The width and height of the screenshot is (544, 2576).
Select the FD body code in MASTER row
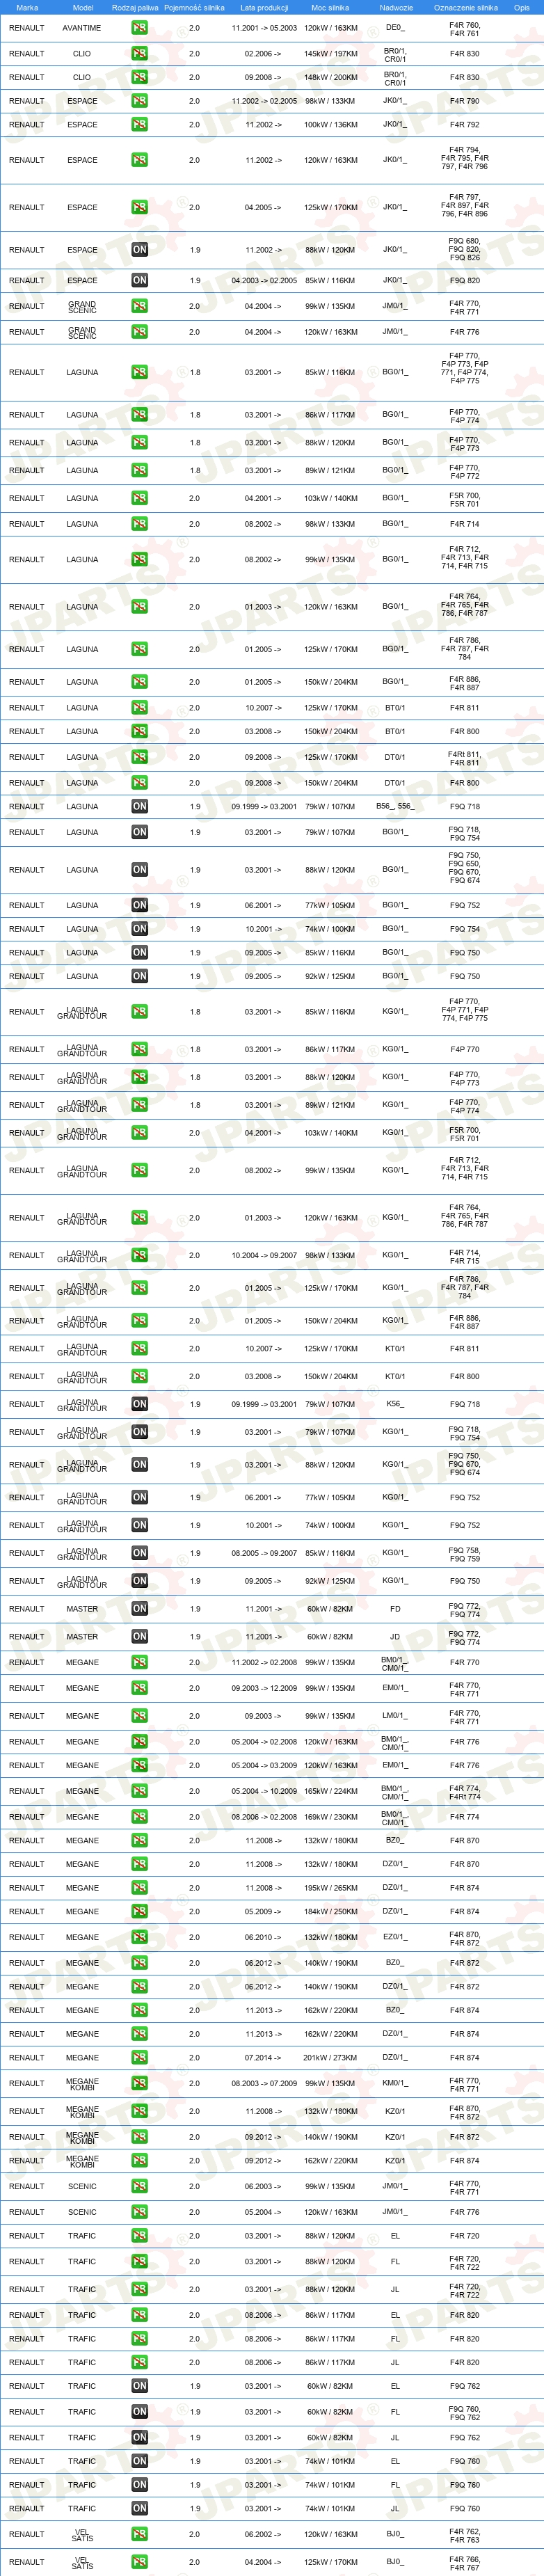click(x=395, y=1609)
